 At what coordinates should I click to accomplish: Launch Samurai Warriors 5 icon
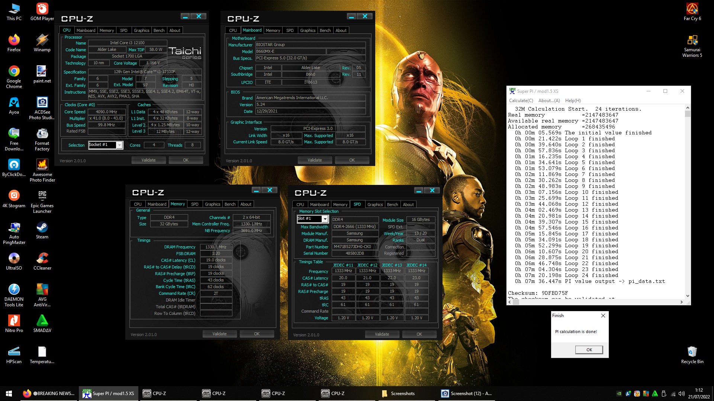click(692, 46)
